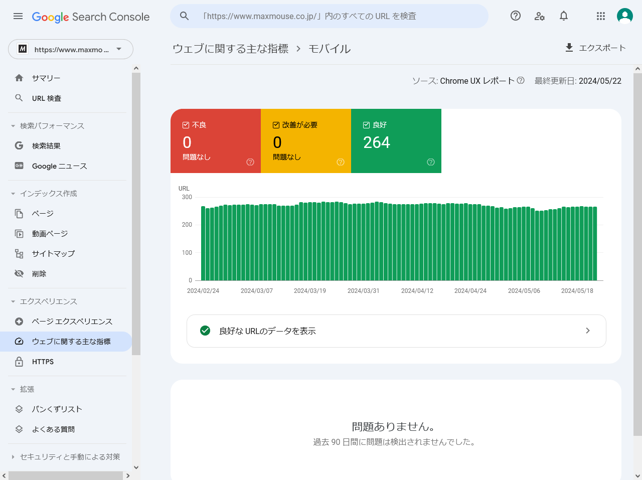Select ウェブに関する主な指標 in sidebar
This screenshot has height=480, width=642.
pyautogui.click(x=66, y=342)
